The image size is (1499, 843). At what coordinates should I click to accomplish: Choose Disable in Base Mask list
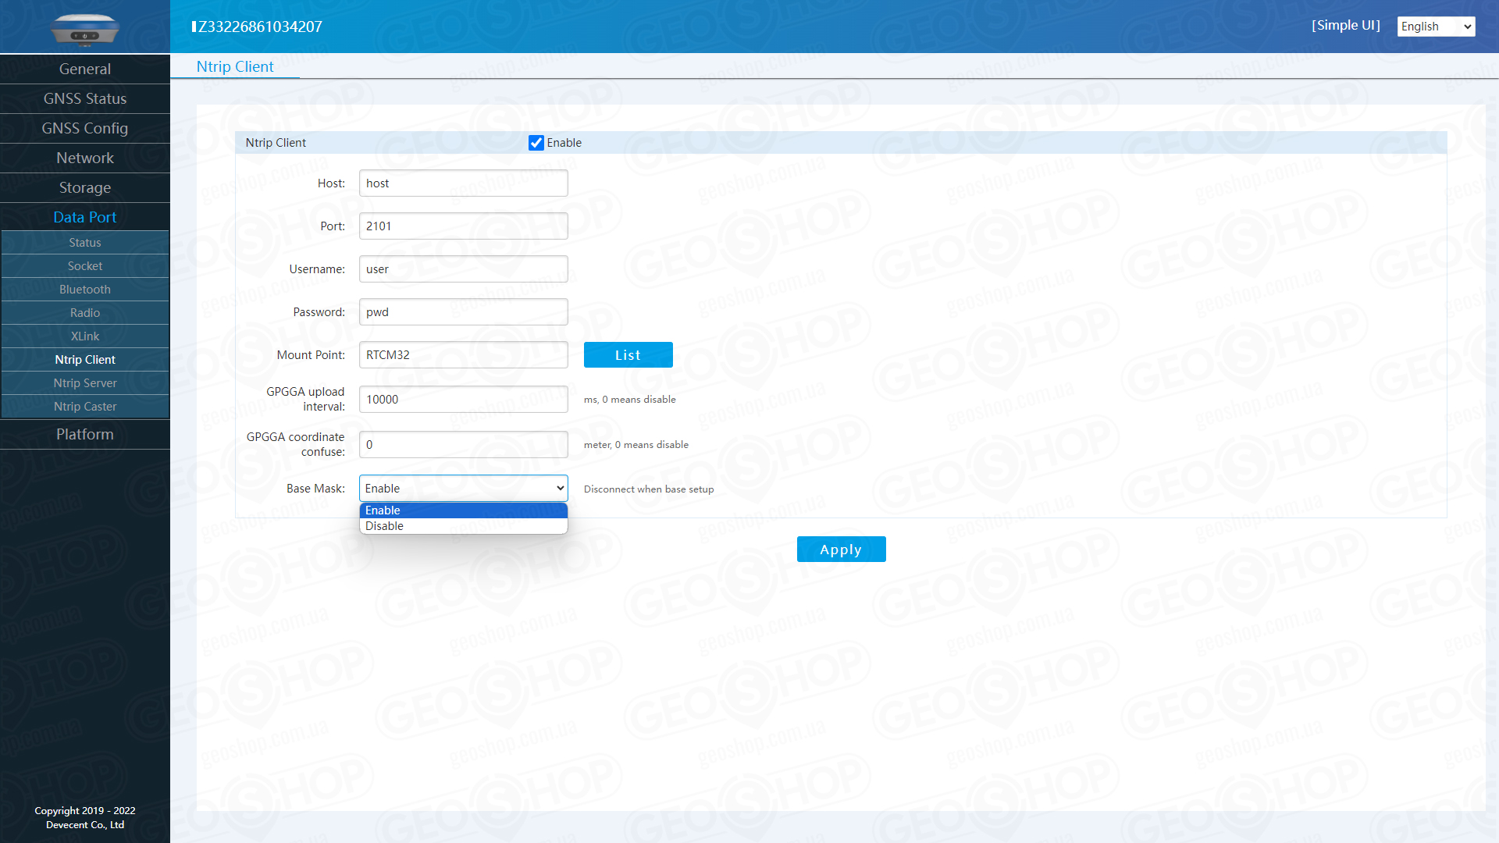tap(464, 526)
